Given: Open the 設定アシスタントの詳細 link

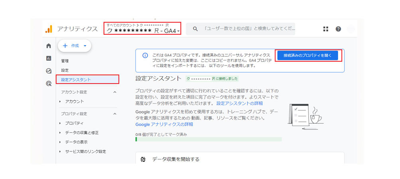Looking at the screenshot, I should tap(240, 103).
